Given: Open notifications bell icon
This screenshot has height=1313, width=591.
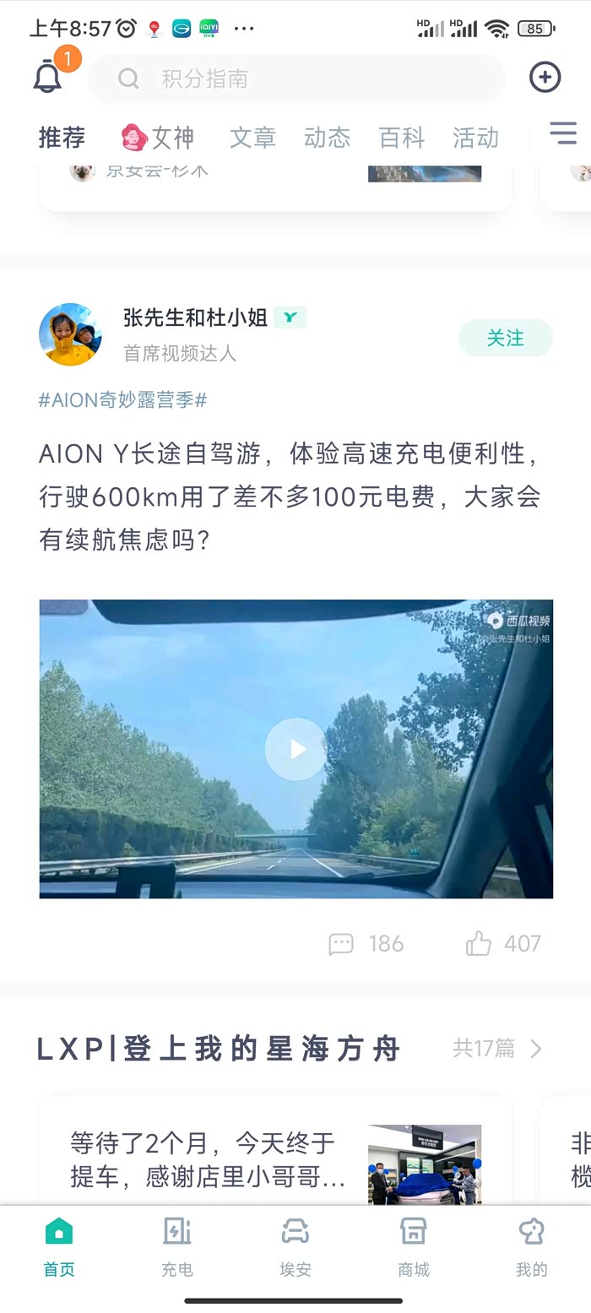Looking at the screenshot, I should pos(48,77).
